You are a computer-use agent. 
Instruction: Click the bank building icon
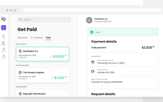pos(93,62)
